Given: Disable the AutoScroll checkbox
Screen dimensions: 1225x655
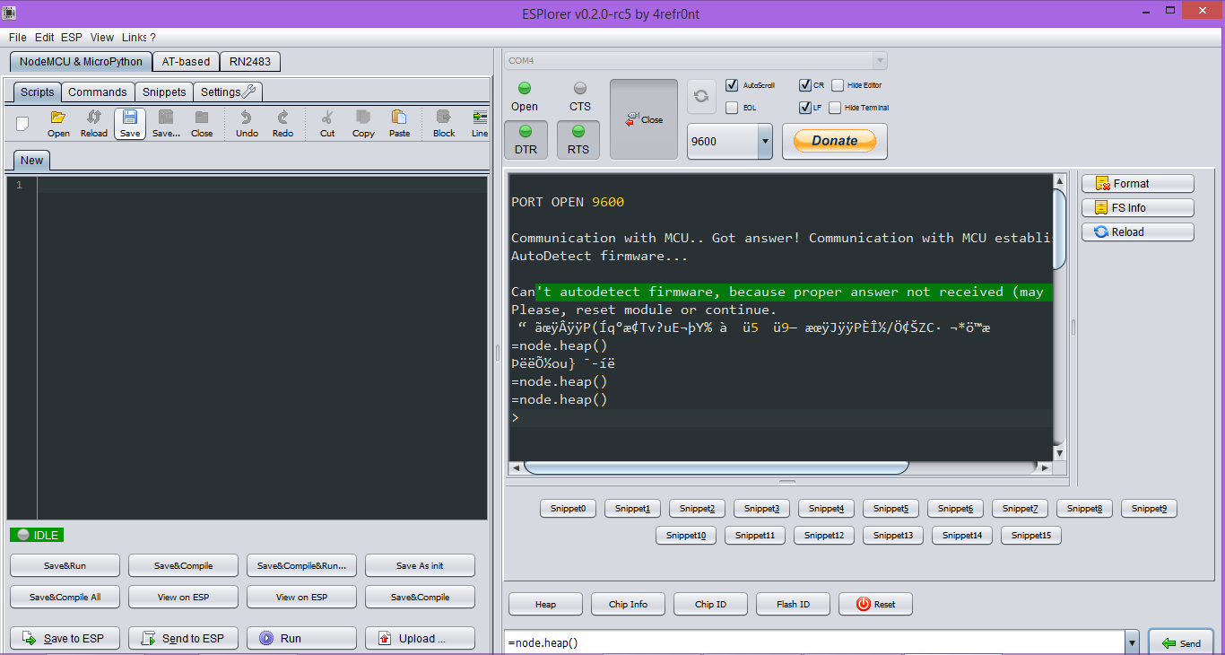Looking at the screenshot, I should [732, 85].
